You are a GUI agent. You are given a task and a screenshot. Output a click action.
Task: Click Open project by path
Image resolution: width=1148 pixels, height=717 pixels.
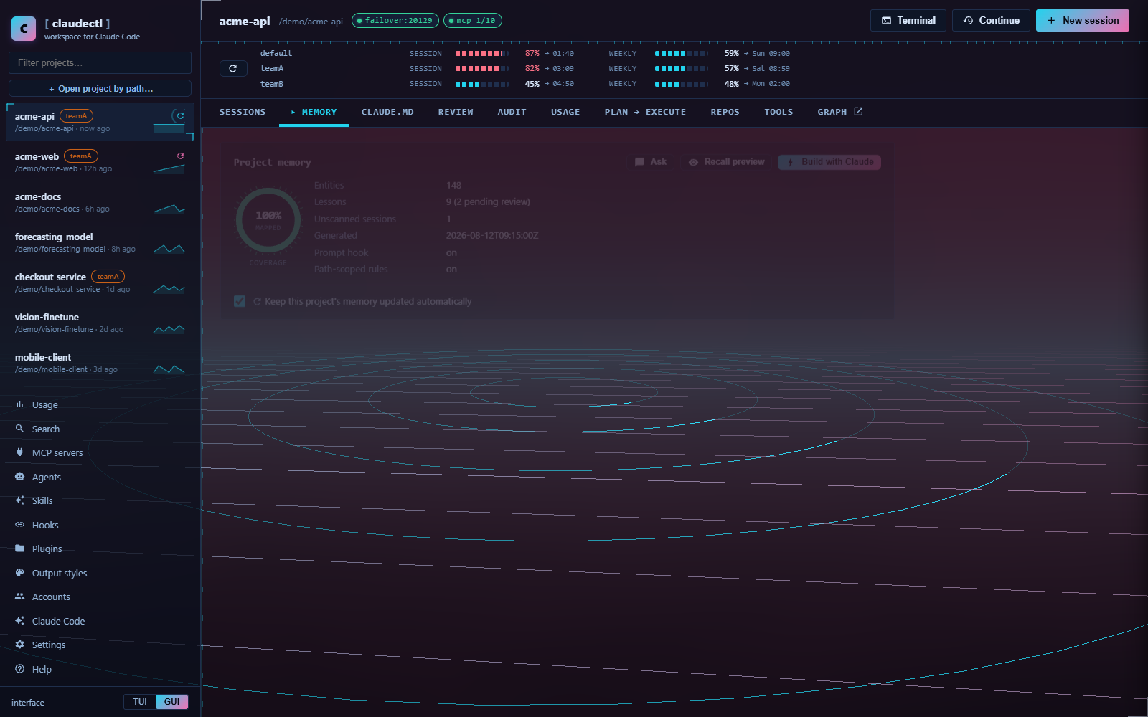pos(100,88)
